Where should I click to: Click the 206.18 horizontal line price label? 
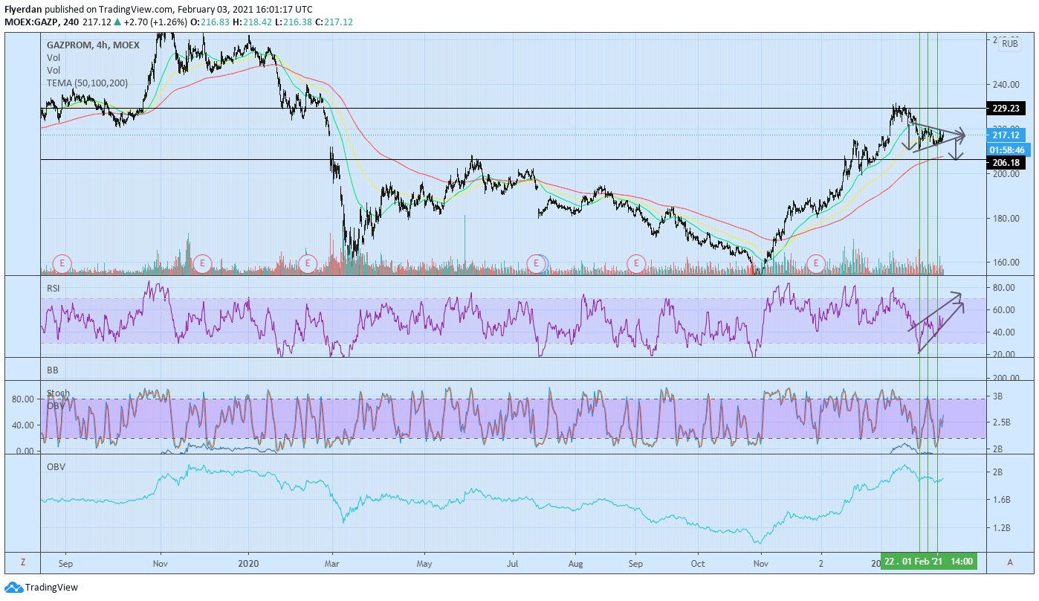[x=1006, y=162]
